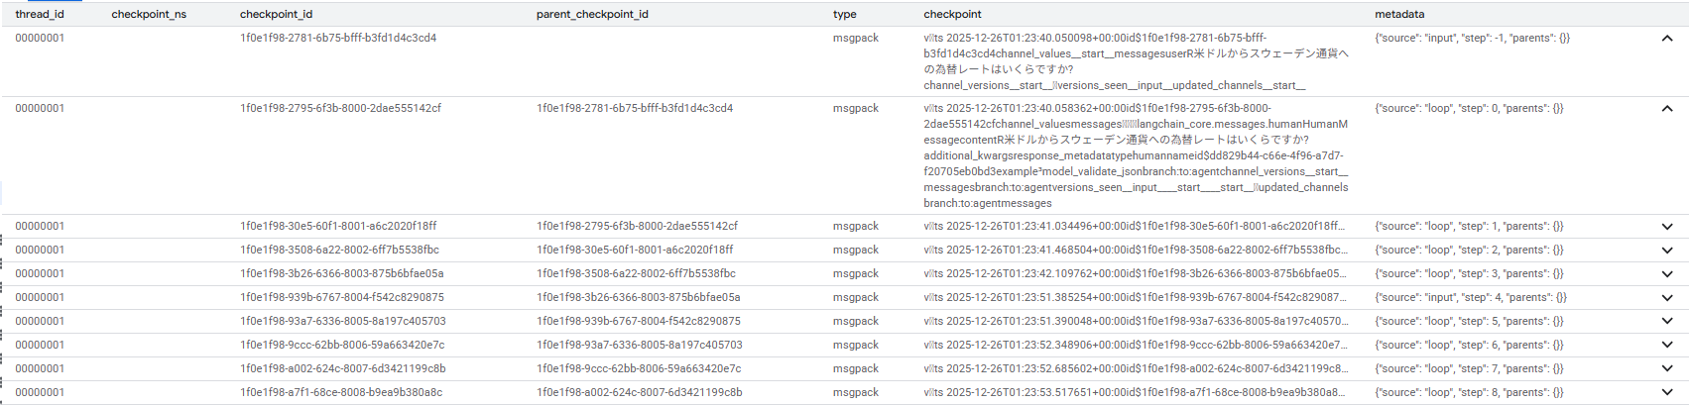
Task: Collapse the expanded step 0 row
Action: 1666,109
